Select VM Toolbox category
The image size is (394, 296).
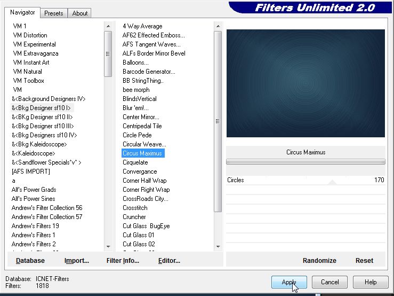click(29, 81)
